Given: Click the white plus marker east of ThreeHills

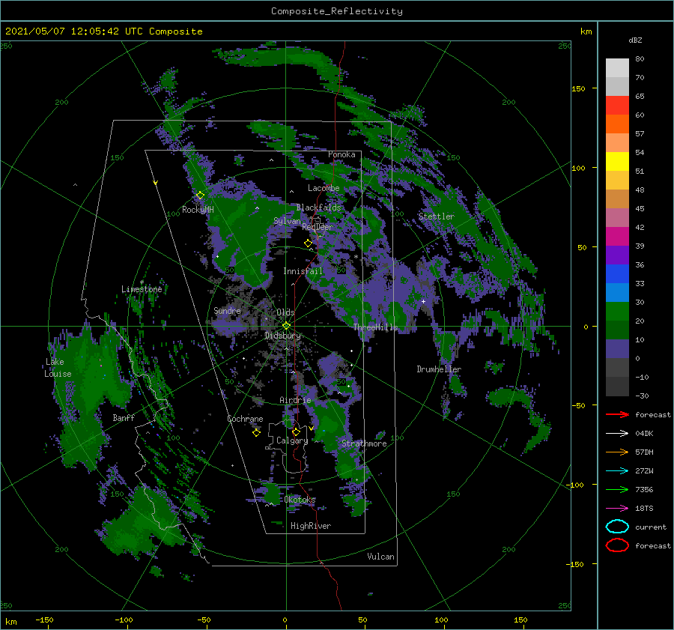Looking at the screenshot, I should 423,301.
